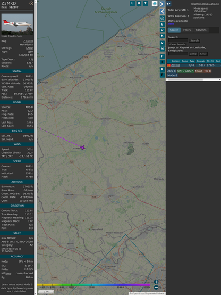Viewport: 221px width, 295px height.
Task: Open the LADD database flag link
Action: [x=29, y=48]
